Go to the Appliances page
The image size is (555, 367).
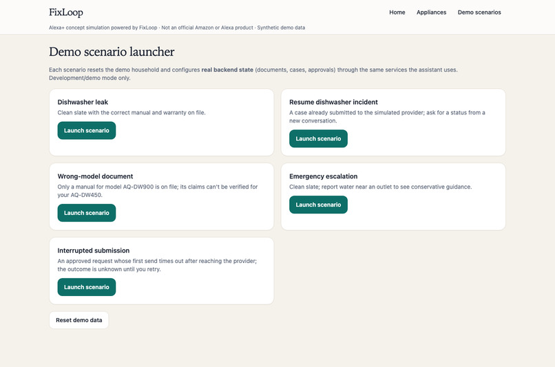tap(431, 12)
